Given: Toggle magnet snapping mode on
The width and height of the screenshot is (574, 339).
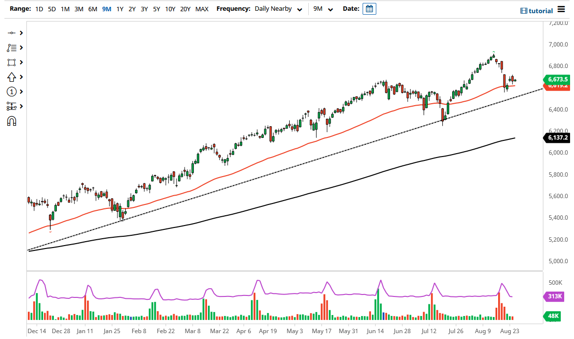Looking at the screenshot, I should (12, 121).
